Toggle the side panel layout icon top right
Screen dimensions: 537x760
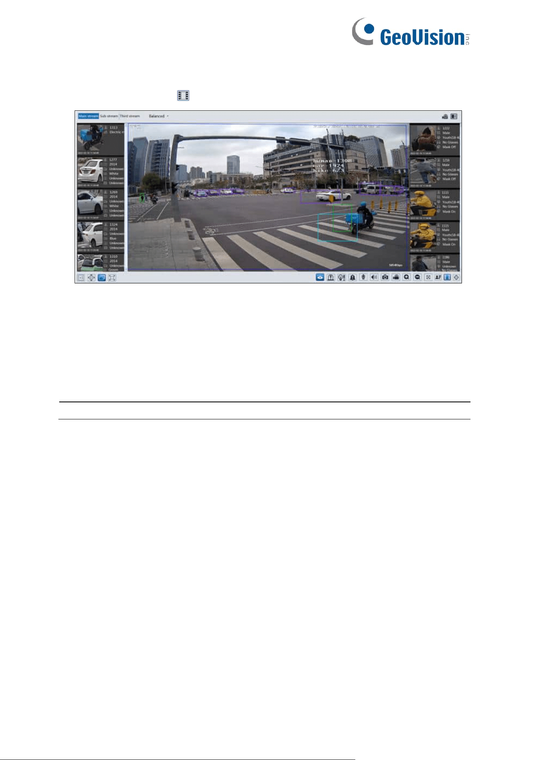click(x=454, y=117)
